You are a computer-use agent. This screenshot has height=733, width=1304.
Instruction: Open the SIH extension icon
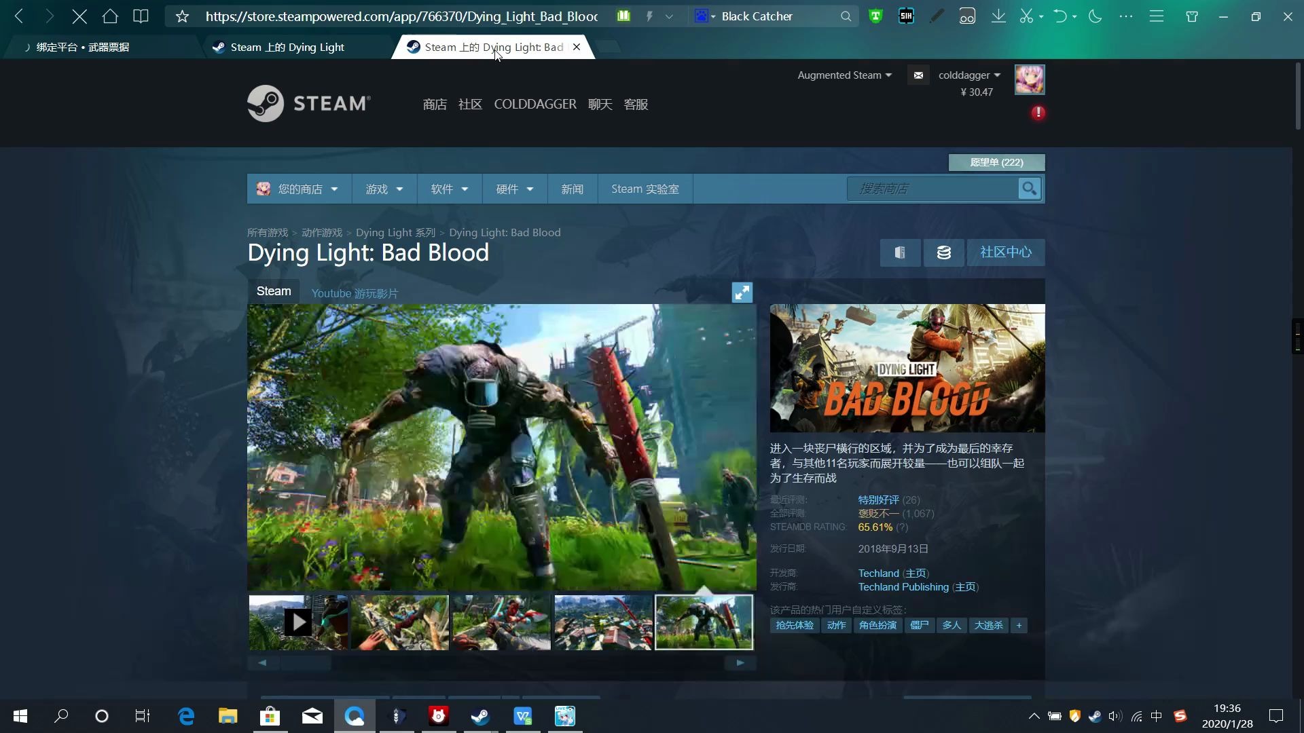pyautogui.click(x=906, y=16)
